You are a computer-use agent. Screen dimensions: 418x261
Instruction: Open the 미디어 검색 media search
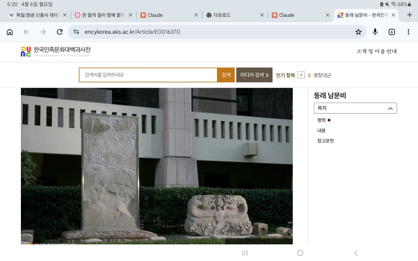point(254,75)
